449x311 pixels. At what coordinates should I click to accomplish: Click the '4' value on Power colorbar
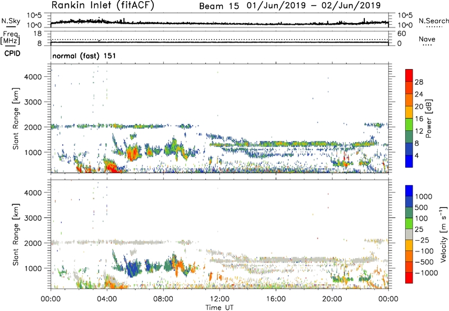tap(417, 155)
